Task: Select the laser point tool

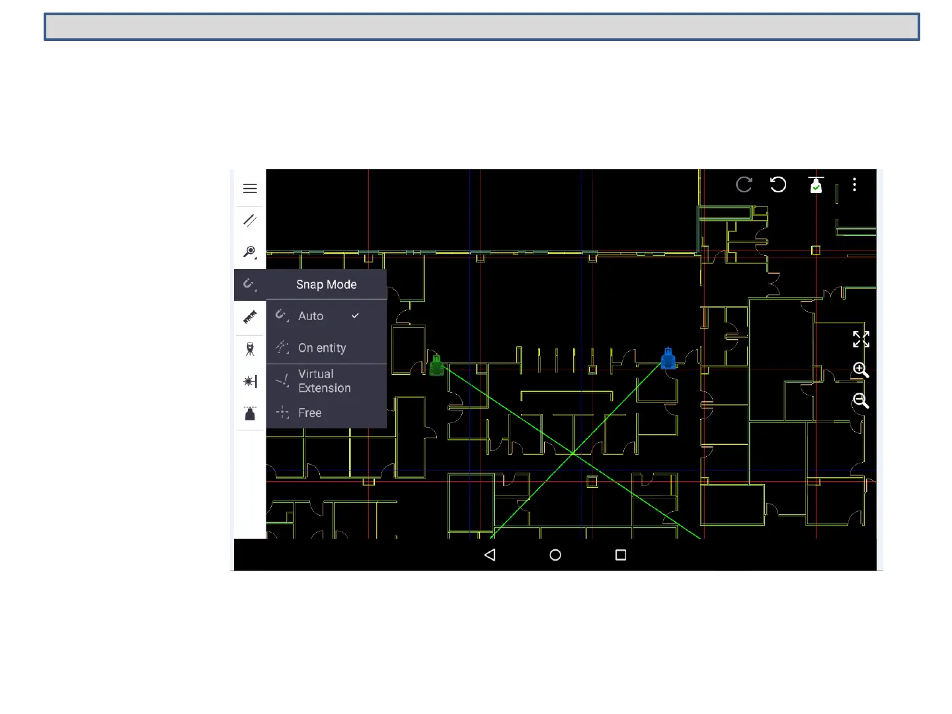Action: [250, 381]
